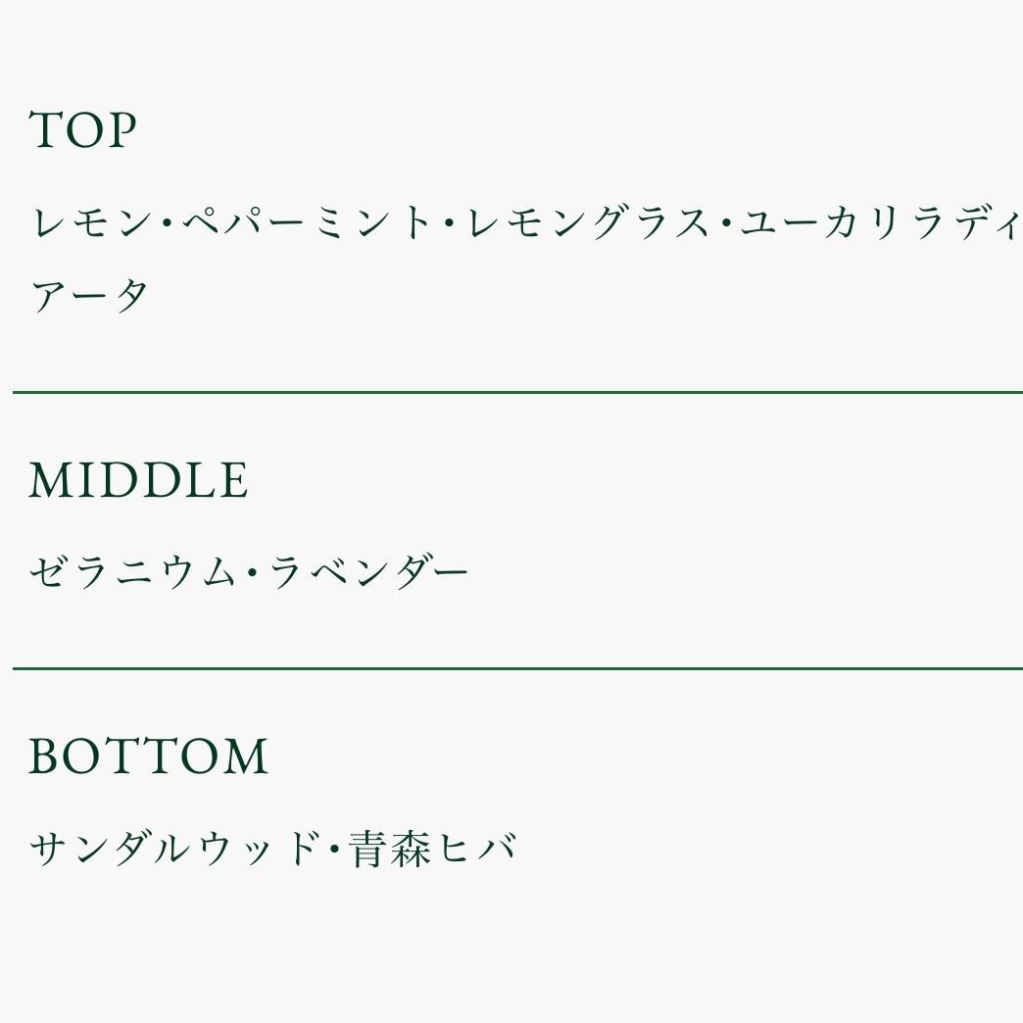The width and height of the screenshot is (1023, 1023).
Task: Click the TOP heading
Action: 83,131
